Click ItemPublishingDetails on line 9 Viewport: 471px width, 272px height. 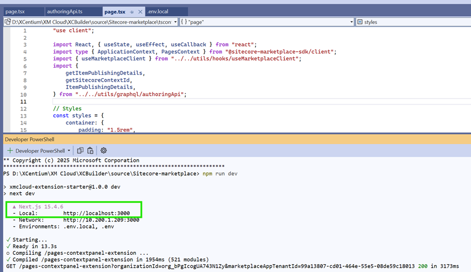click(x=99, y=87)
